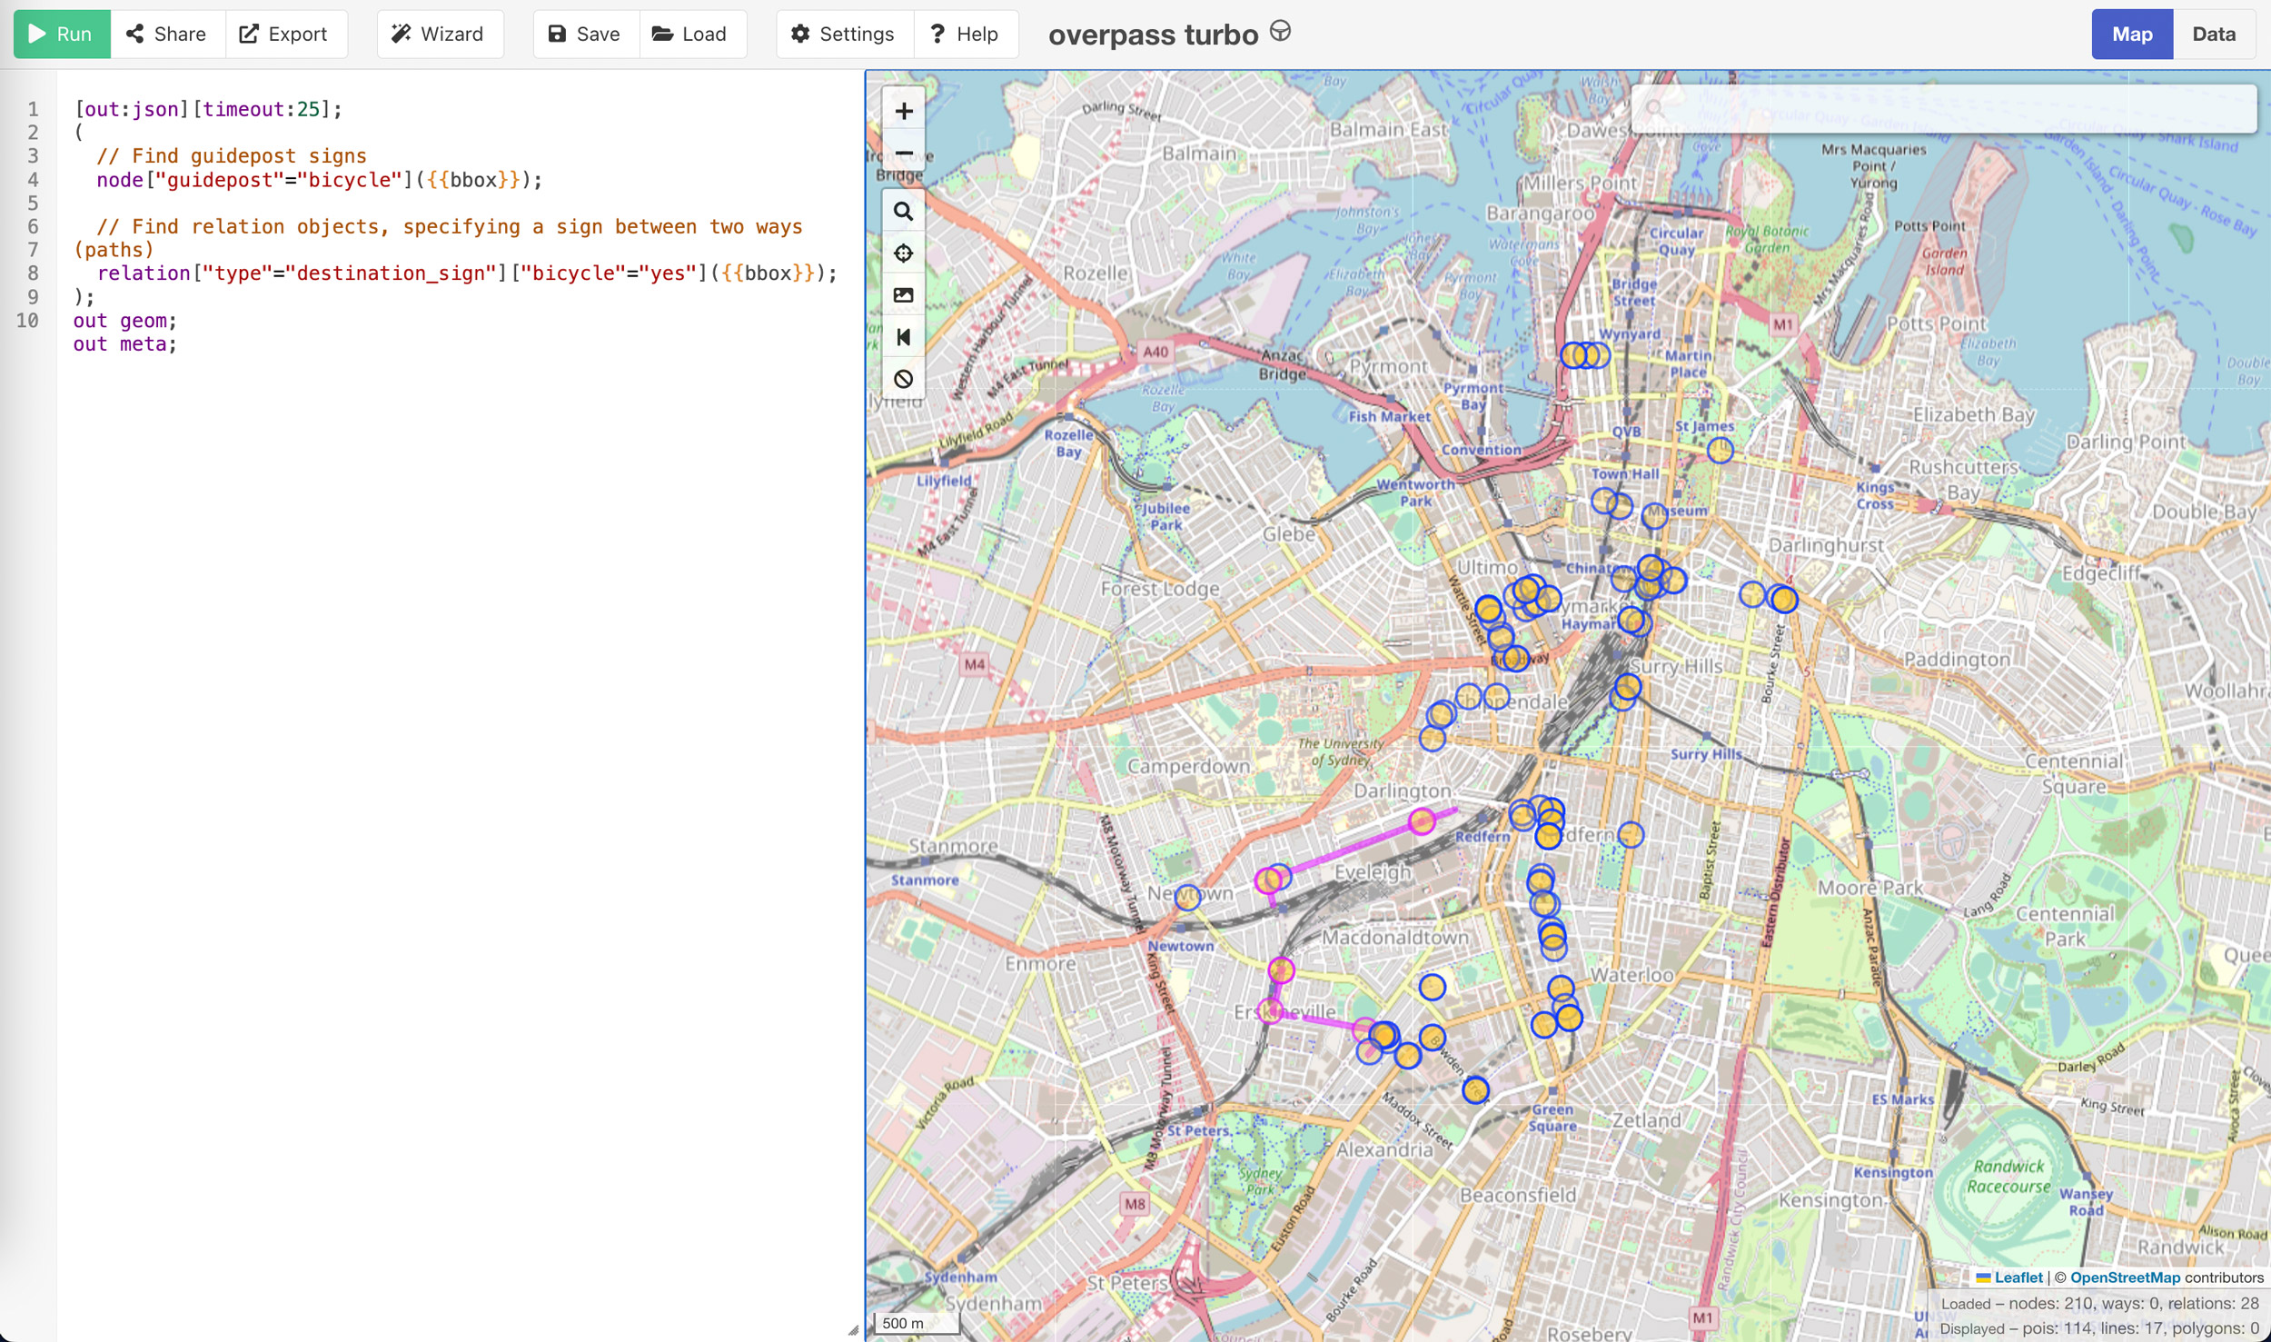Screen dimensions: 2271x1342
Task: Click the overpass turbo logo icon
Action: (x=1280, y=32)
